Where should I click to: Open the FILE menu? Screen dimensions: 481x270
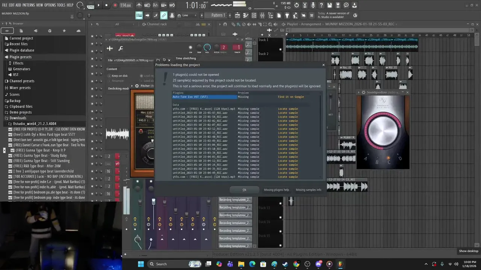pyautogui.click(x=5, y=5)
